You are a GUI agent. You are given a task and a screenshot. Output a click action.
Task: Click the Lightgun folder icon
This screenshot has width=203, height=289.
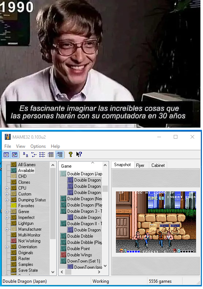point(14,223)
